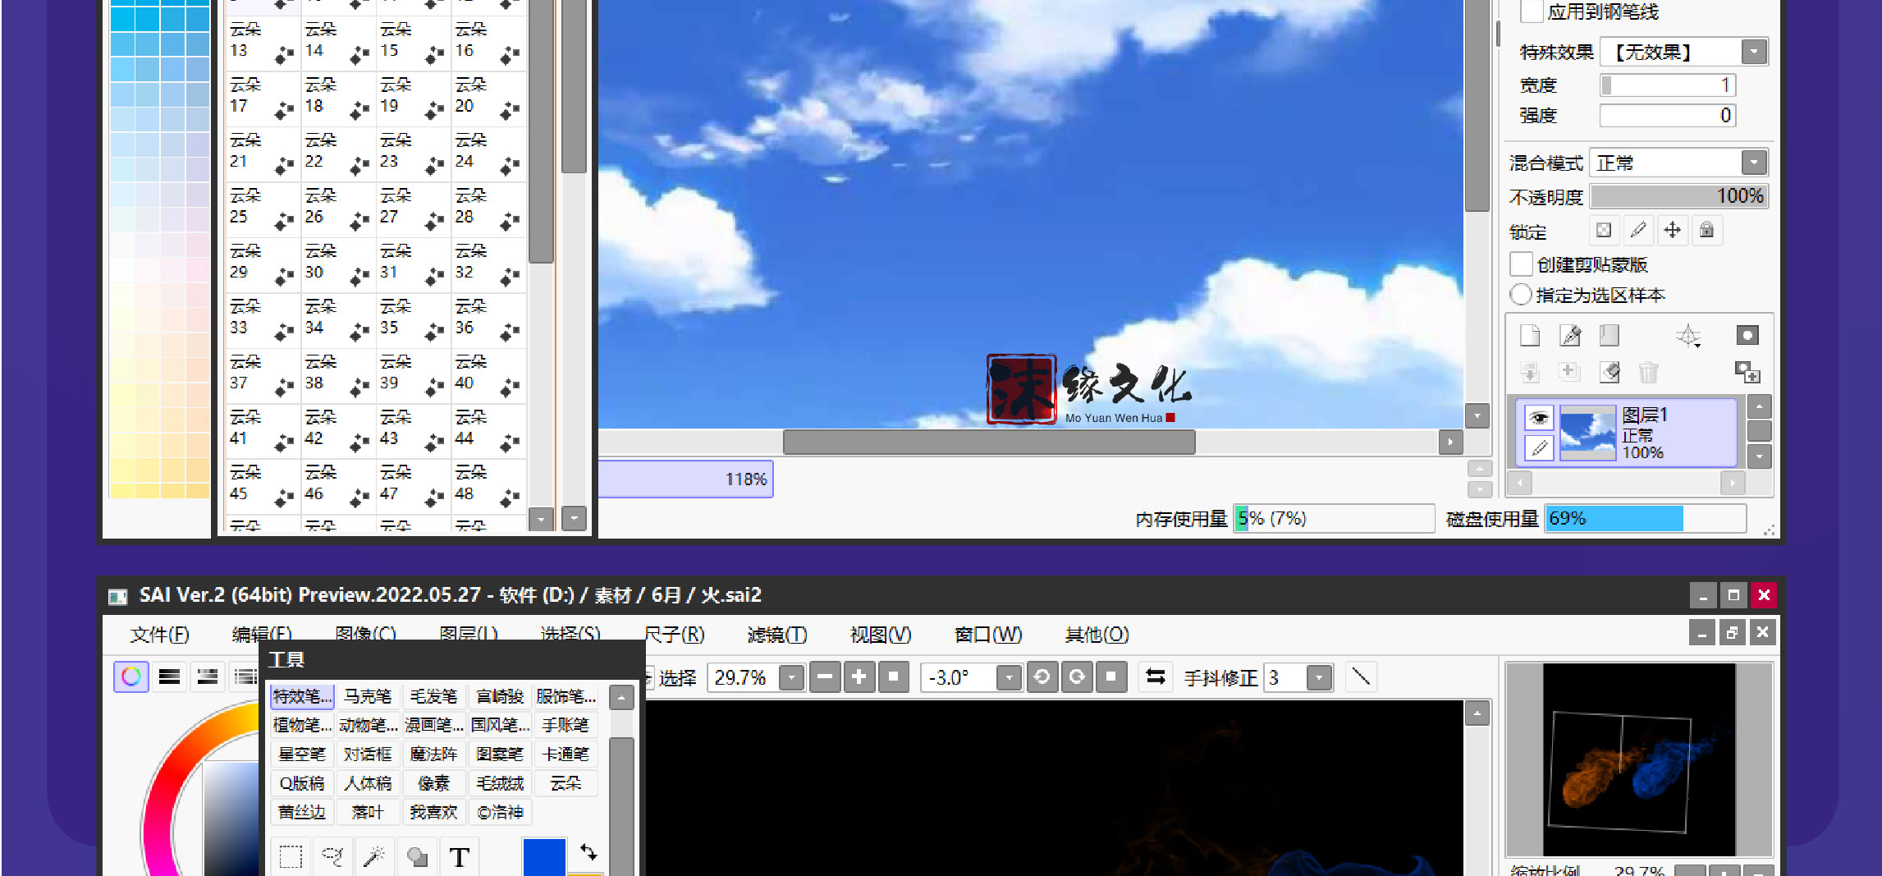The image size is (1882, 876).
Task: Click the blue foreground color swatch
Action: coord(544,856)
